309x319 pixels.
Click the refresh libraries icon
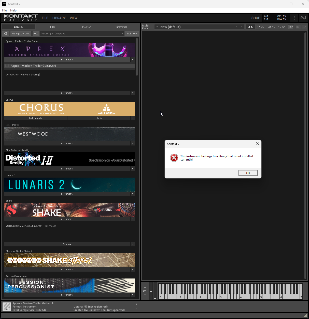(6, 33)
